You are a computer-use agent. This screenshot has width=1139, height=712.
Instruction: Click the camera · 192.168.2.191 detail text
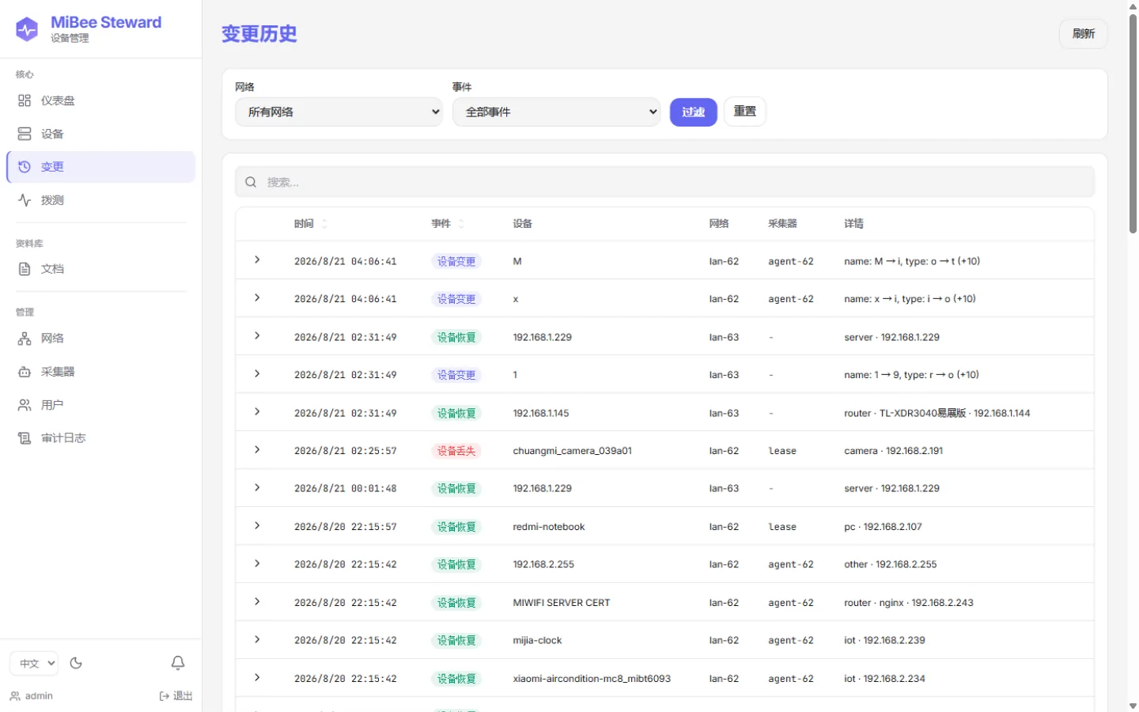894,451
